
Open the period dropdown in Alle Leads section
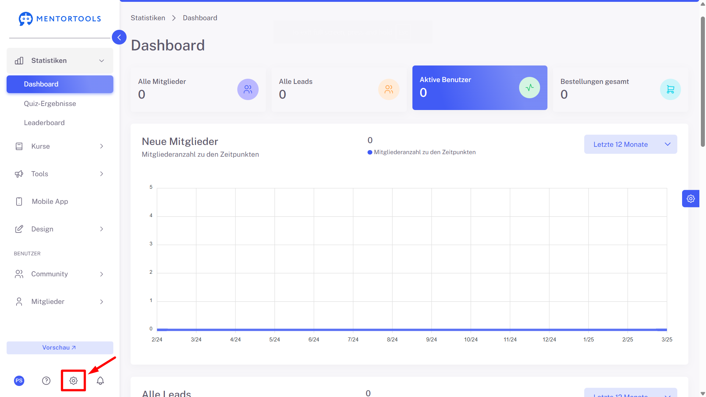tap(631, 393)
